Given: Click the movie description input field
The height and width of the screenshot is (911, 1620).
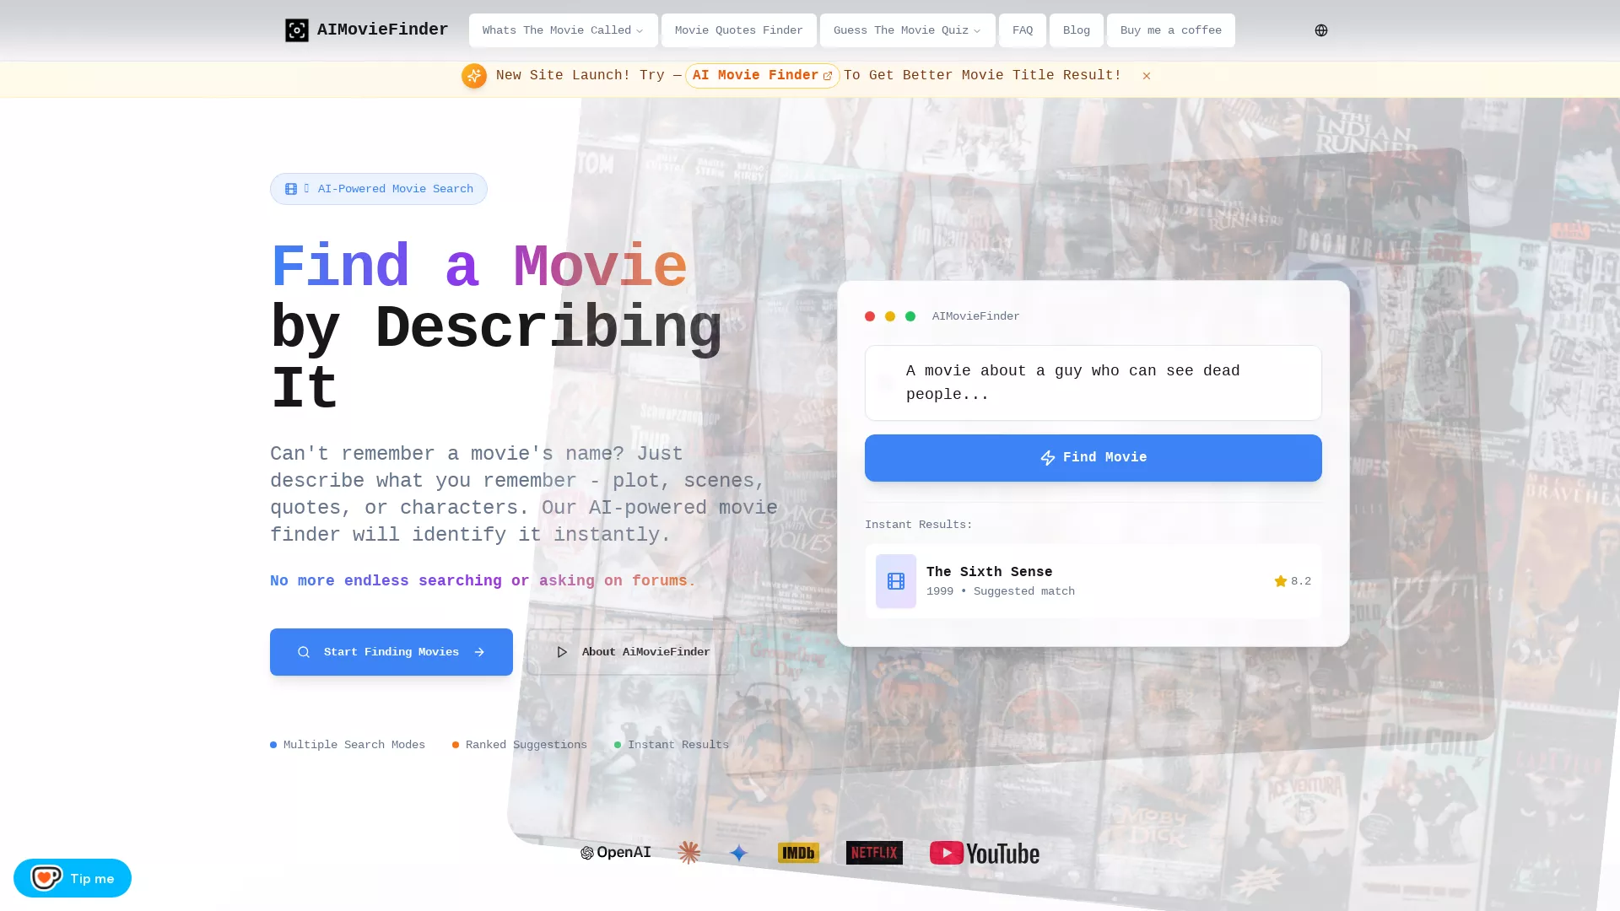Looking at the screenshot, I should pyautogui.click(x=1093, y=383).
